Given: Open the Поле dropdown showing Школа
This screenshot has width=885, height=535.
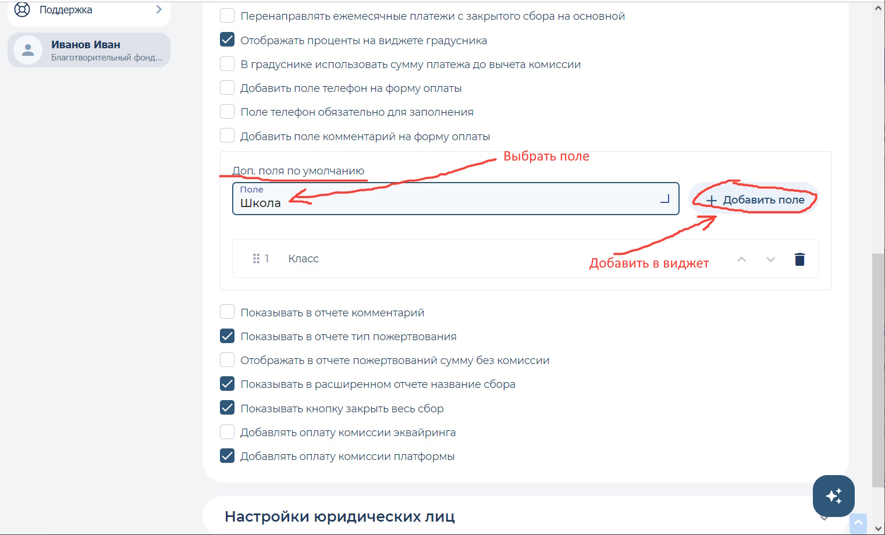Looking at the screenshot, I should (456, 198).
